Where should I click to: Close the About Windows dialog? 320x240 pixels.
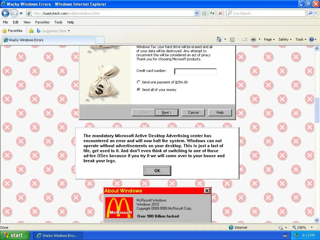207,191
